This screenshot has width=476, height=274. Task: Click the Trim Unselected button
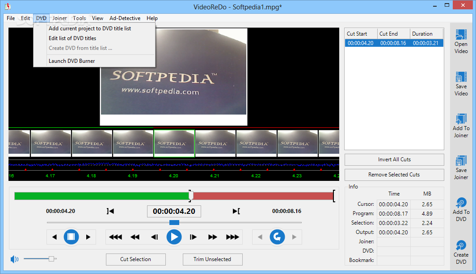point(212,259)
